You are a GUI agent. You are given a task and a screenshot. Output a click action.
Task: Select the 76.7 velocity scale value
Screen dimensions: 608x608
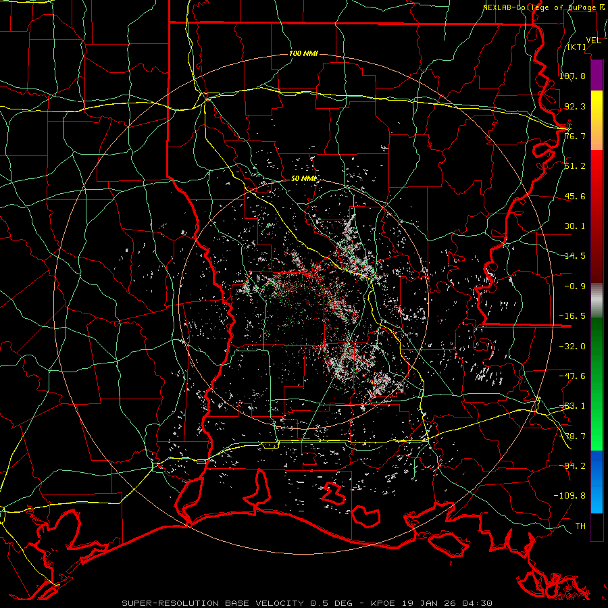(x=575, y=136)
